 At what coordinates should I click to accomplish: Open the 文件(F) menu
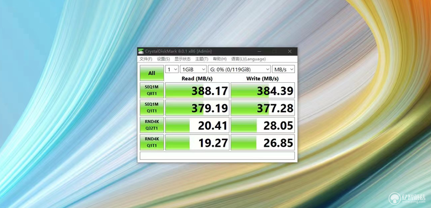point(145,59)
